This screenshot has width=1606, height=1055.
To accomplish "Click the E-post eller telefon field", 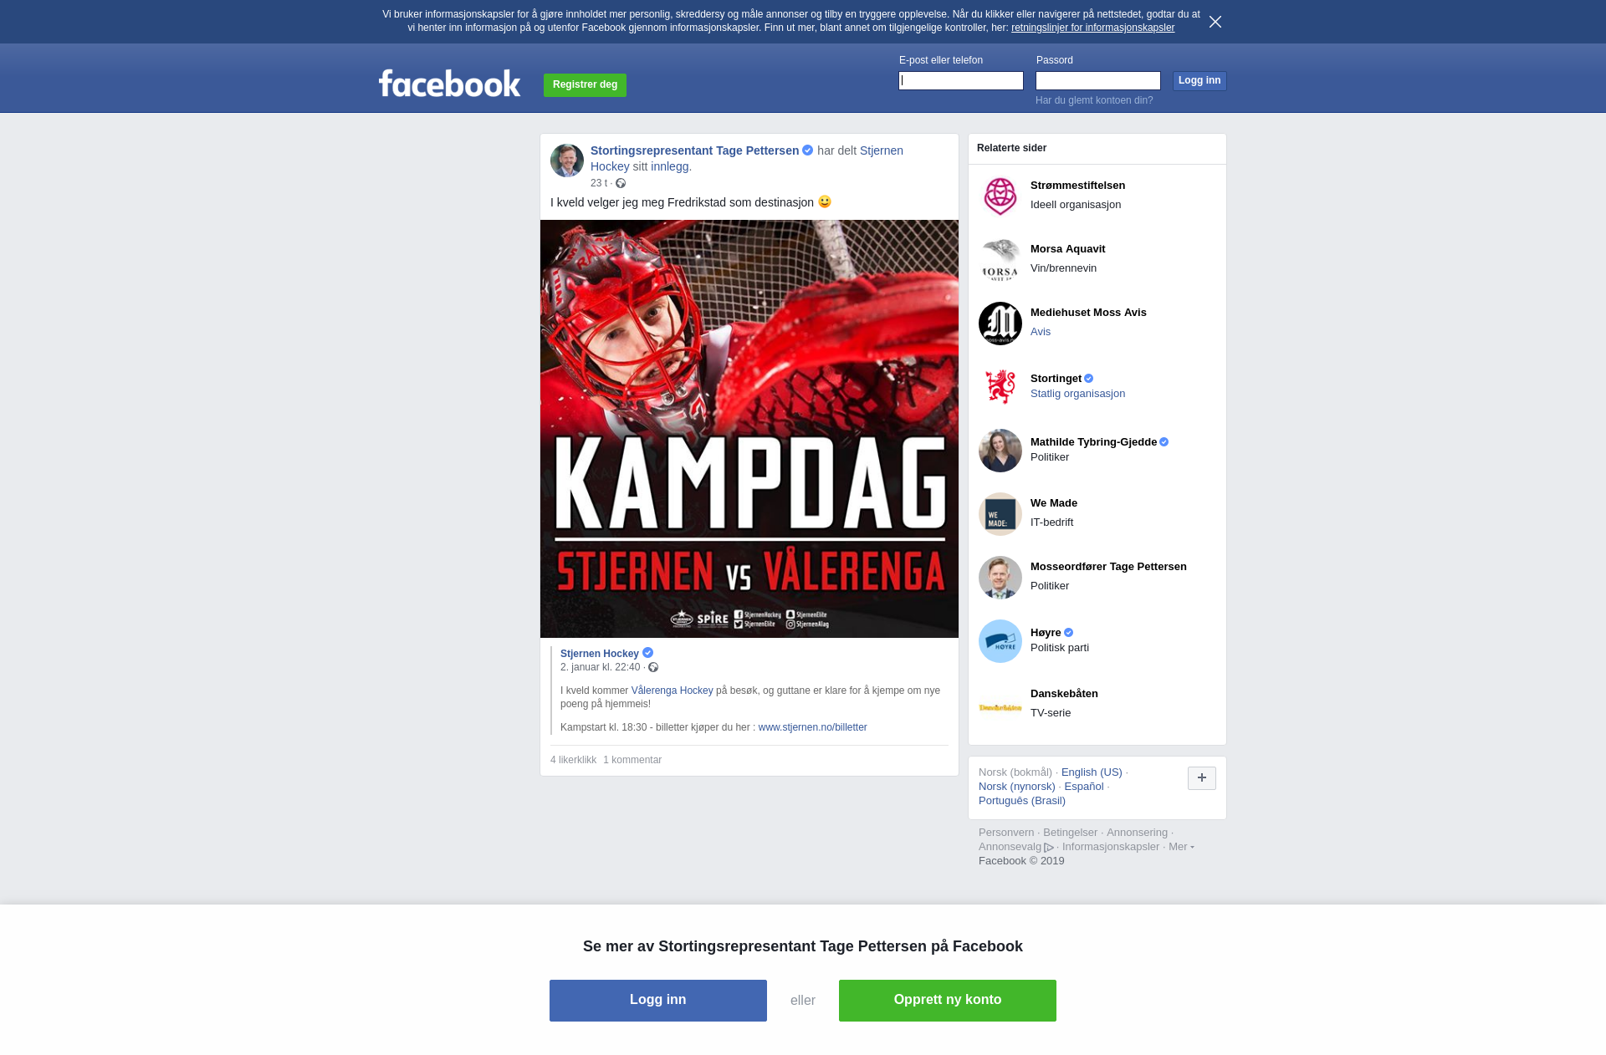I will tap(961, 80).
